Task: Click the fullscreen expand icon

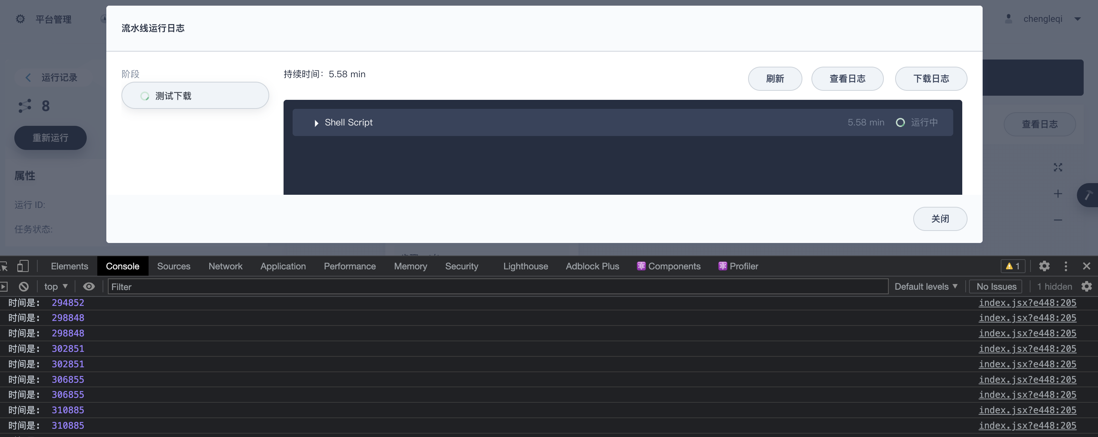Action: coord(1058,167)
